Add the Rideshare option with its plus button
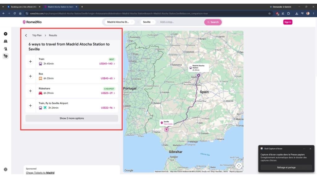Screen dimensions: 317x178 point(30,91)
